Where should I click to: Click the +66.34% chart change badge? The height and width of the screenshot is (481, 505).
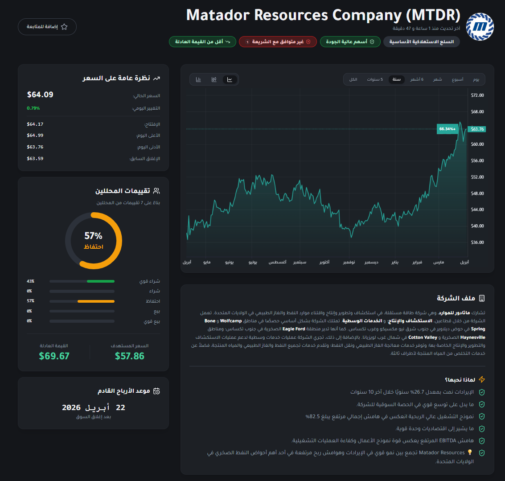(x=448, y=129)
